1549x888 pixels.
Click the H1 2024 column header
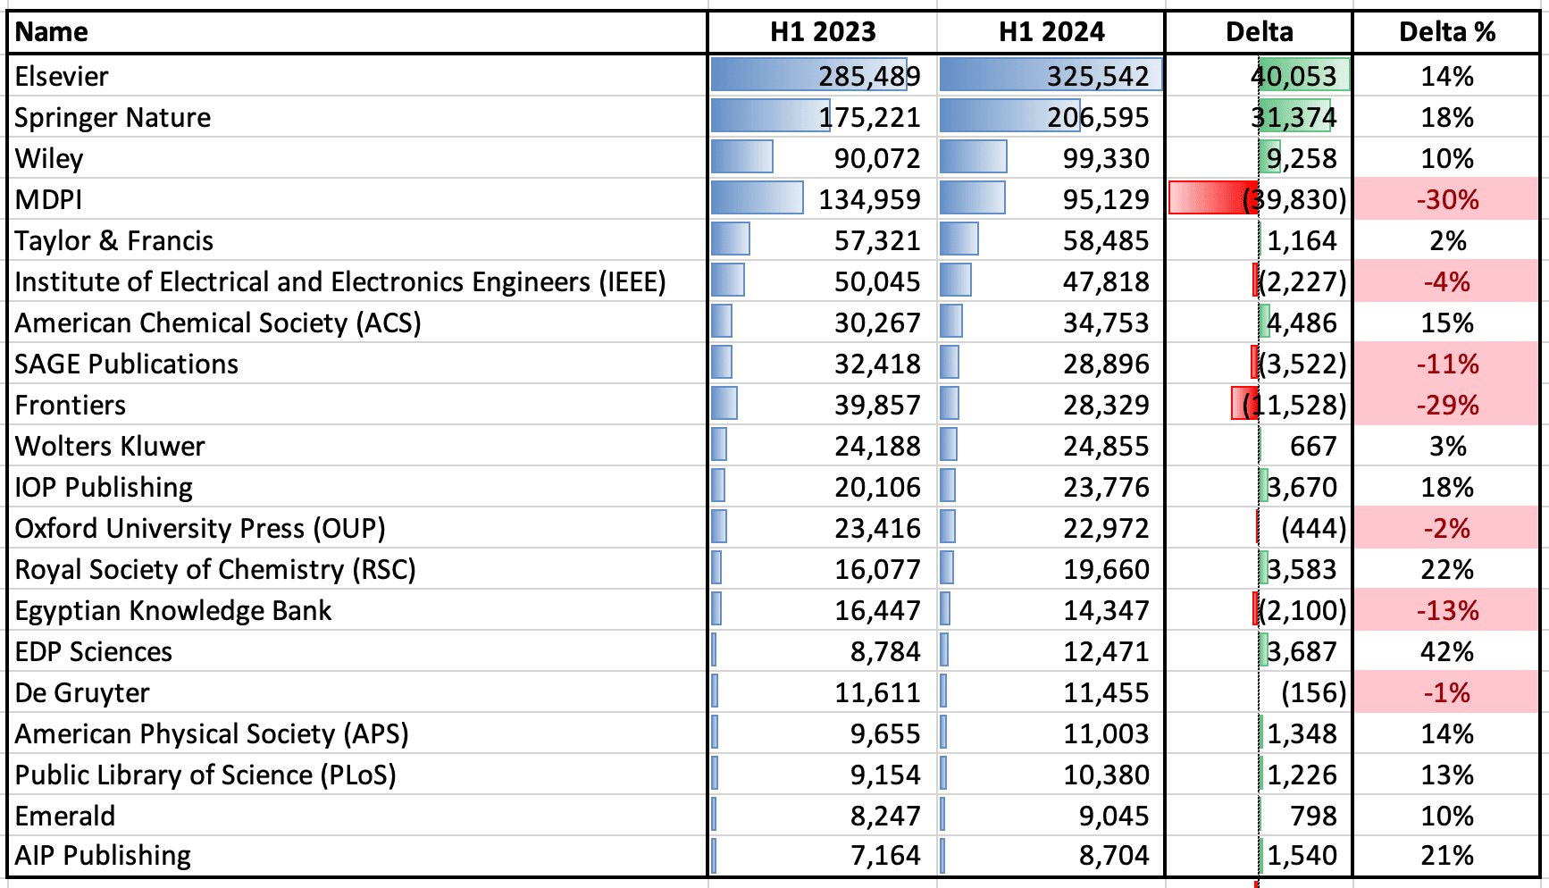coord(1051,32)
